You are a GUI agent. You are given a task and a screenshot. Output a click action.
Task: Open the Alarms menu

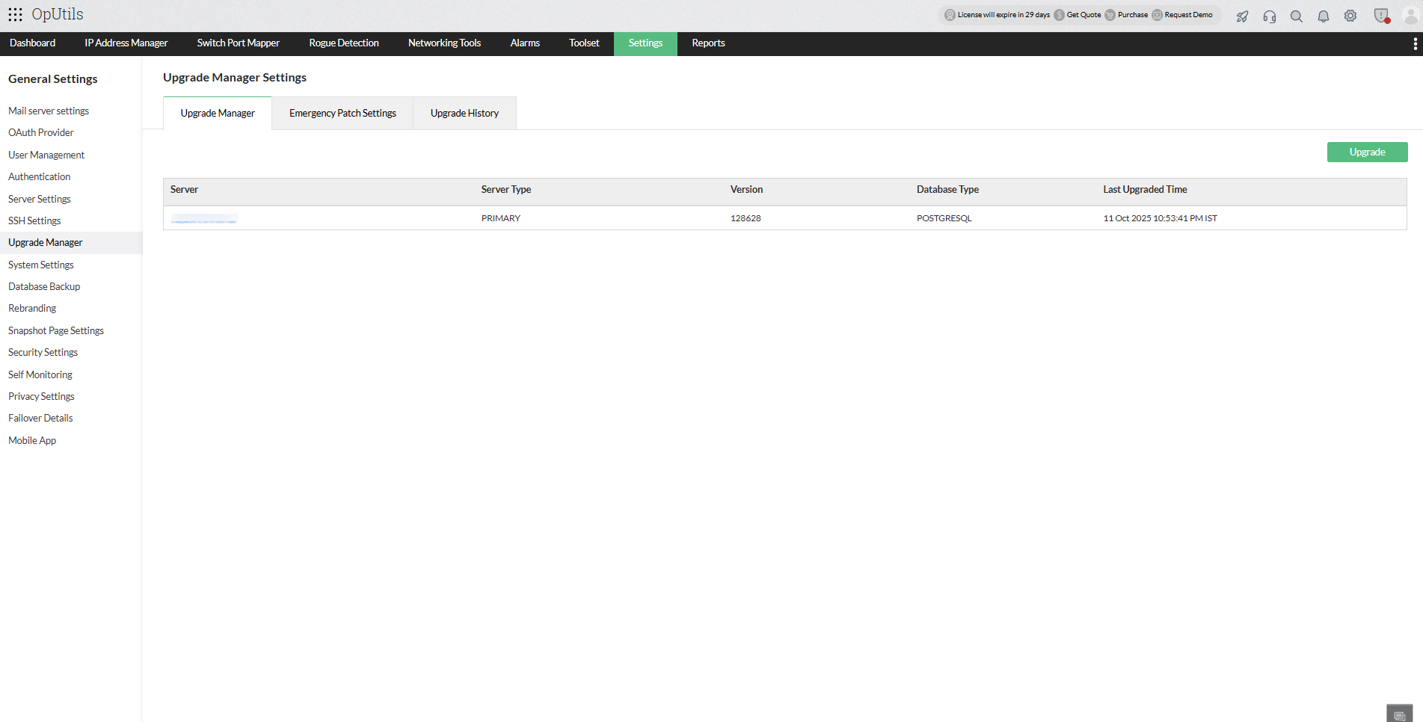pos(525,43)
